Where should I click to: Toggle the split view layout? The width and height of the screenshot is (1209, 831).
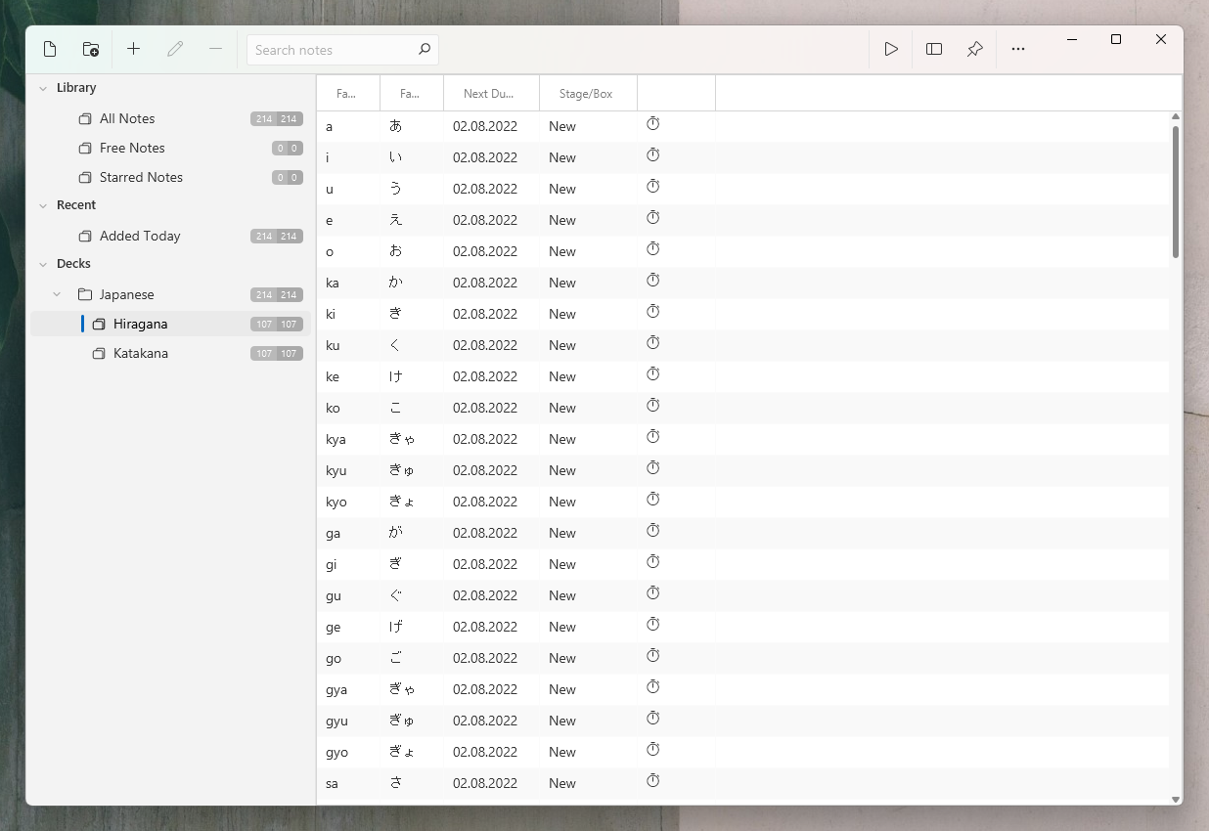coord(933,49)
